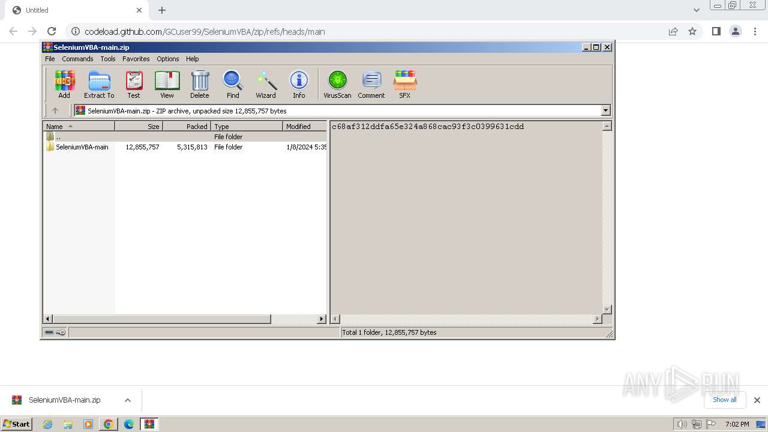Open the Options menu
The height and width of the screenshot is (432, 768).
[168, 59]
